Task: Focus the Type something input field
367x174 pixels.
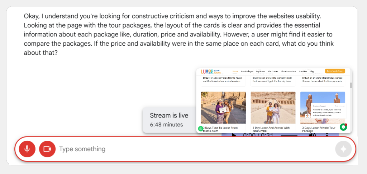Action: (194, 149)
